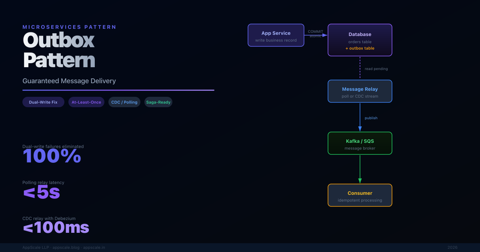Click the COMMIT atomic arrow label
The width and height of the screenshot is (480, 252).
pyautogui.click(x=315, y=34)
